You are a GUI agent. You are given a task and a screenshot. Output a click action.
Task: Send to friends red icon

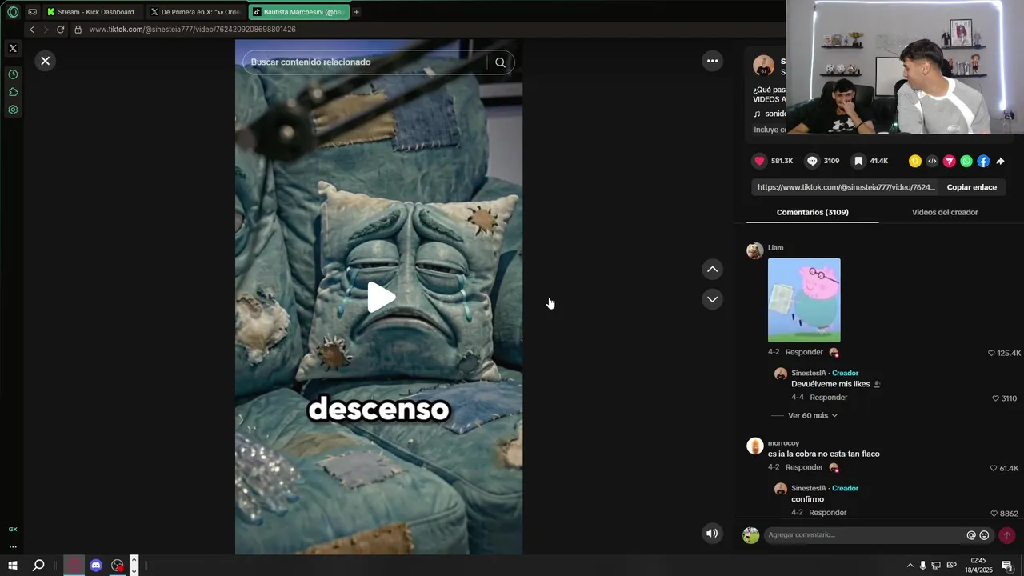(x=950, y=161)
